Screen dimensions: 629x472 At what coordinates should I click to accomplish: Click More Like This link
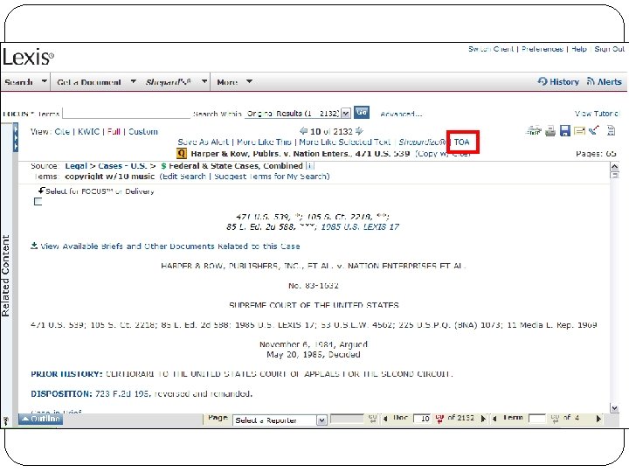click(x=264, y=142)
